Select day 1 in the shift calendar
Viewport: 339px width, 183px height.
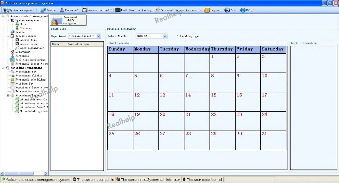[x=222, y=63]
